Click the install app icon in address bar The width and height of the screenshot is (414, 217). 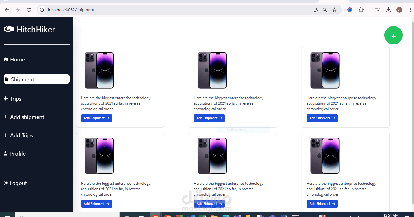pyautogui.click(x=315, y=10)
